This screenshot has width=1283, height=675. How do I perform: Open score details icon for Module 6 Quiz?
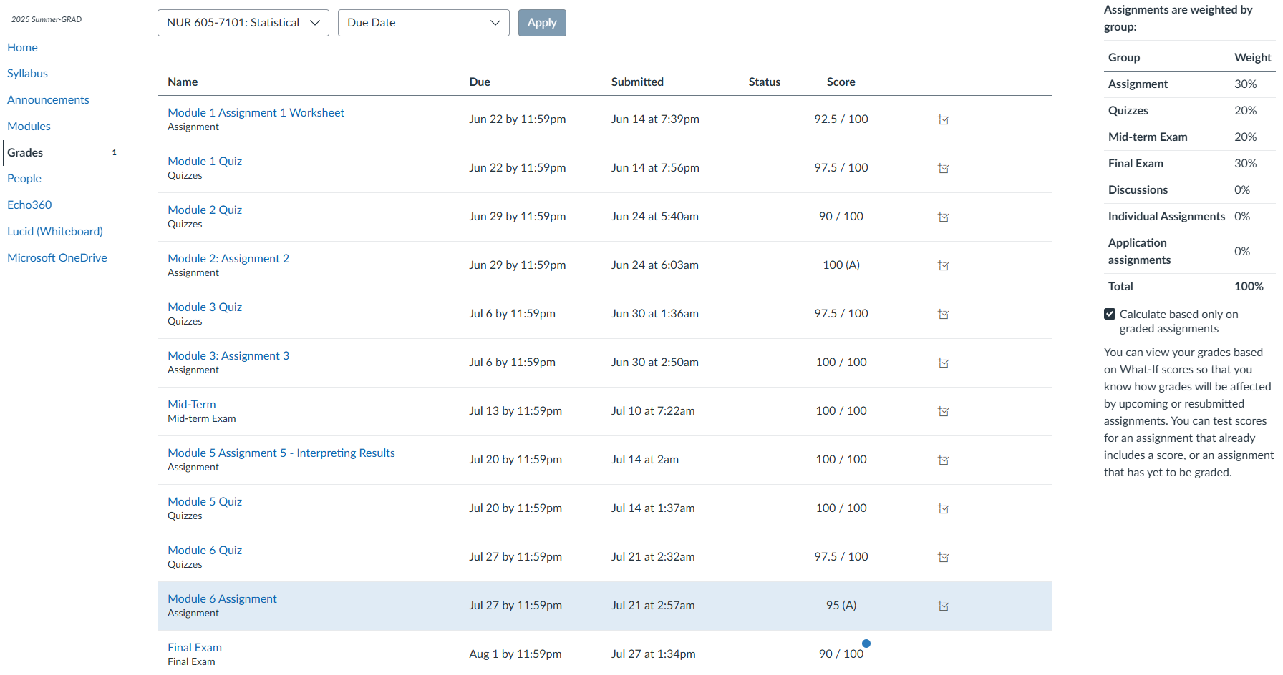click(x=944, y=558)
